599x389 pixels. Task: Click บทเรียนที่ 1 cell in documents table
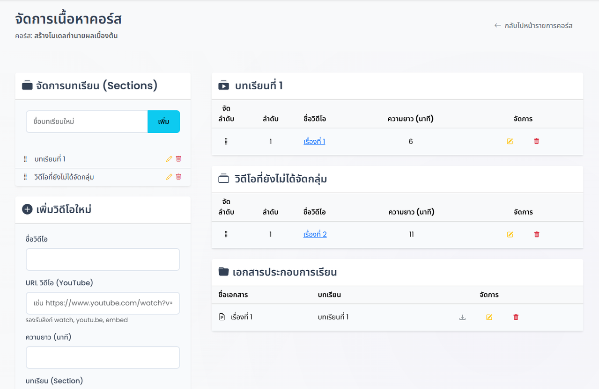(x=333, y=317)
